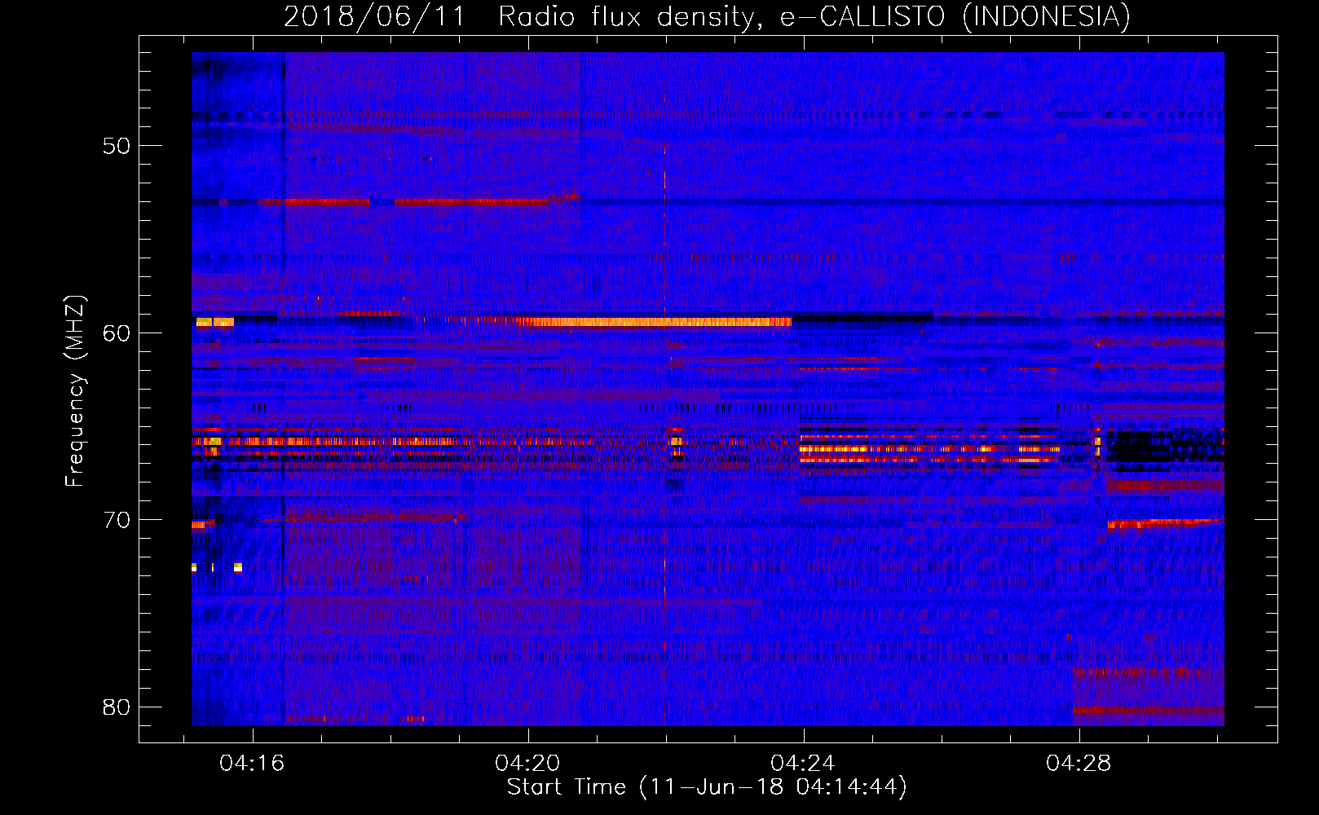Click the 04:28 time axis label
The image size is (1319, 815).
tap(1079, 763)
